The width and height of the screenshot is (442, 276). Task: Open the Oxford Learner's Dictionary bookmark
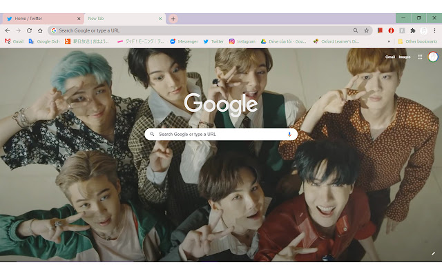click(336, 41)
